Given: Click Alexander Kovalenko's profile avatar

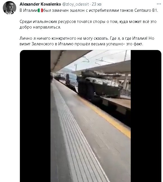Looking at the screenshot, I should (10, 8).
